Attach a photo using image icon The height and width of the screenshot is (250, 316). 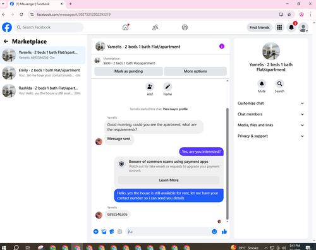coord(104,232)
